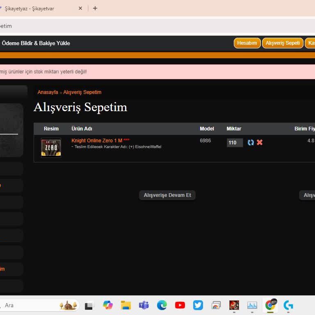The image size is (315, 315).
Task: Click the Chrome remote window taskbar icon
Action: (216, 306)
